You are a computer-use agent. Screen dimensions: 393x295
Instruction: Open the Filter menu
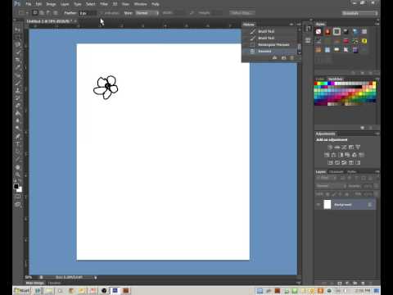pyautogui.click(x=104, y=4)
